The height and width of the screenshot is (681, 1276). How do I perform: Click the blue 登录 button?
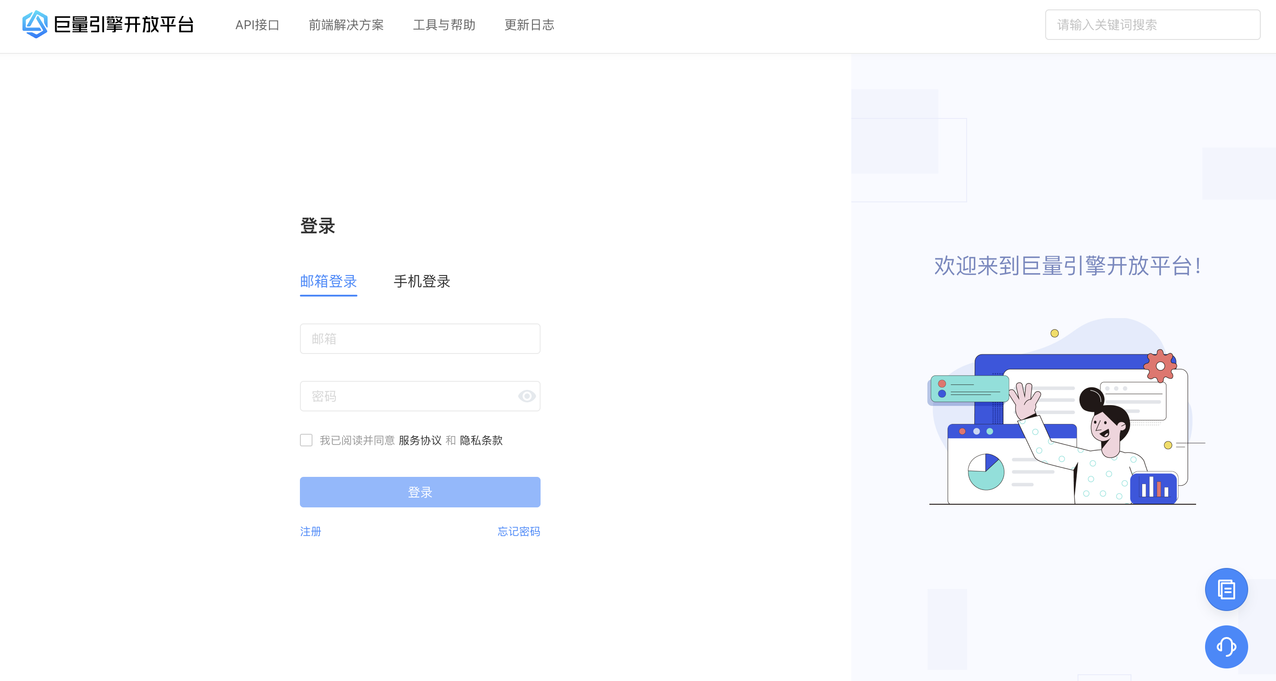[x=419, y=492]
